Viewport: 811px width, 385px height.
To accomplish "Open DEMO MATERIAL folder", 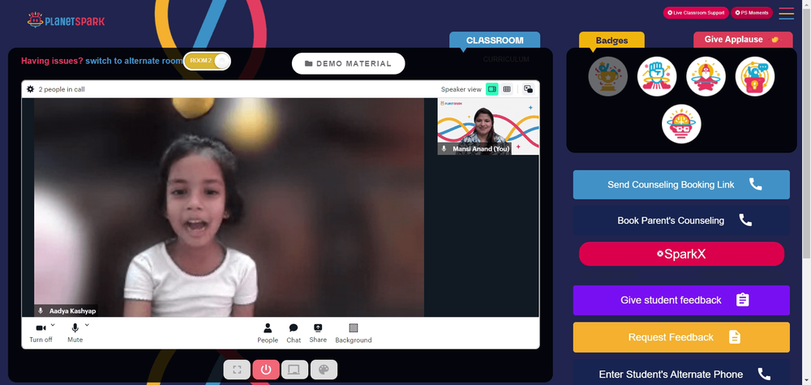I will (x=348, y=63).
